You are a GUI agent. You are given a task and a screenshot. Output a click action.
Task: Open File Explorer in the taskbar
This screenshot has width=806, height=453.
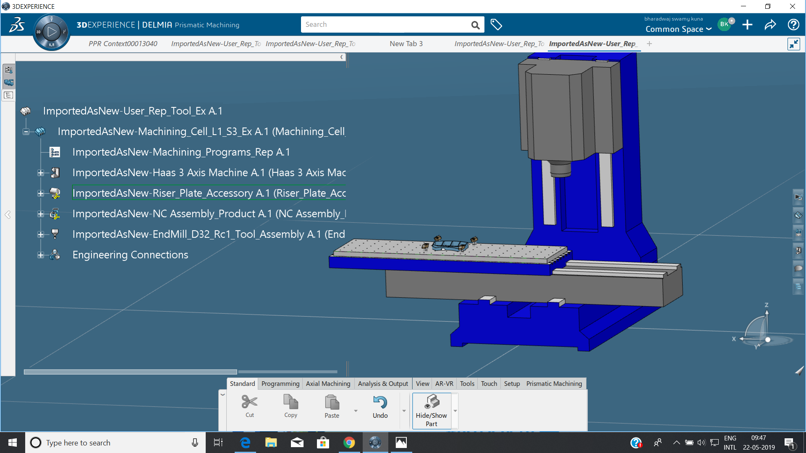[x=271, y=443]
